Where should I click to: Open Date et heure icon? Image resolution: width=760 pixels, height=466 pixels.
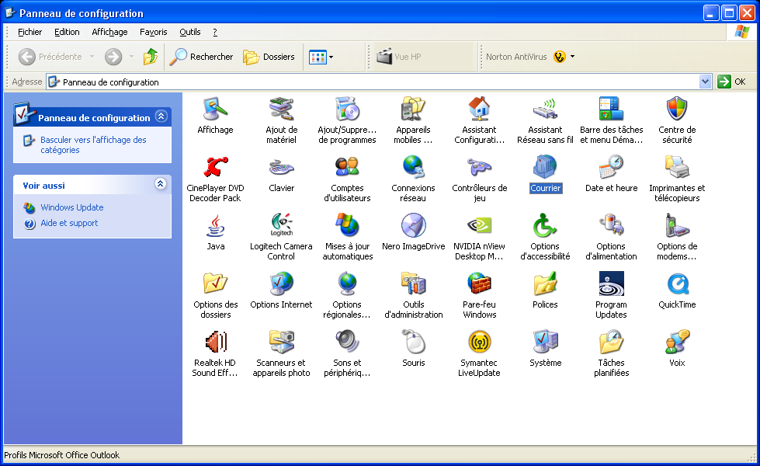[x=611, y=168]
